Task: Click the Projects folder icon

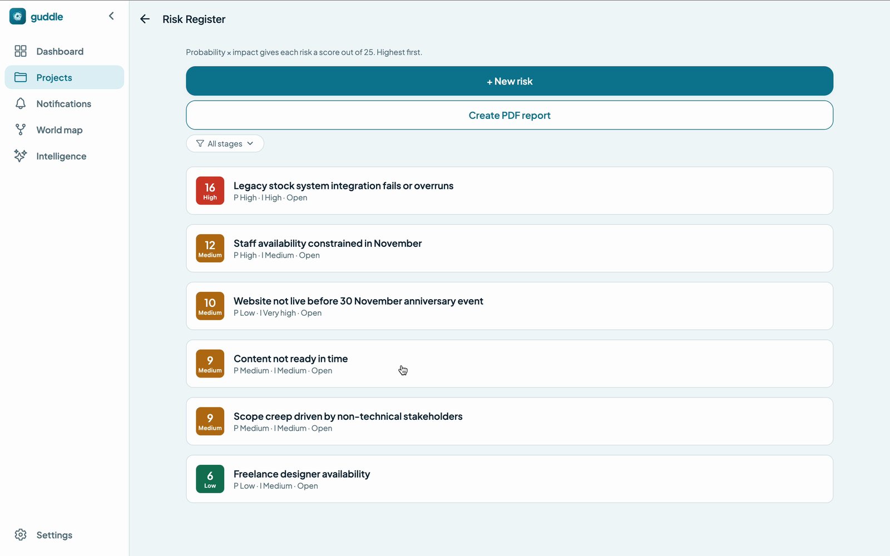Action: tap(21, 77)
